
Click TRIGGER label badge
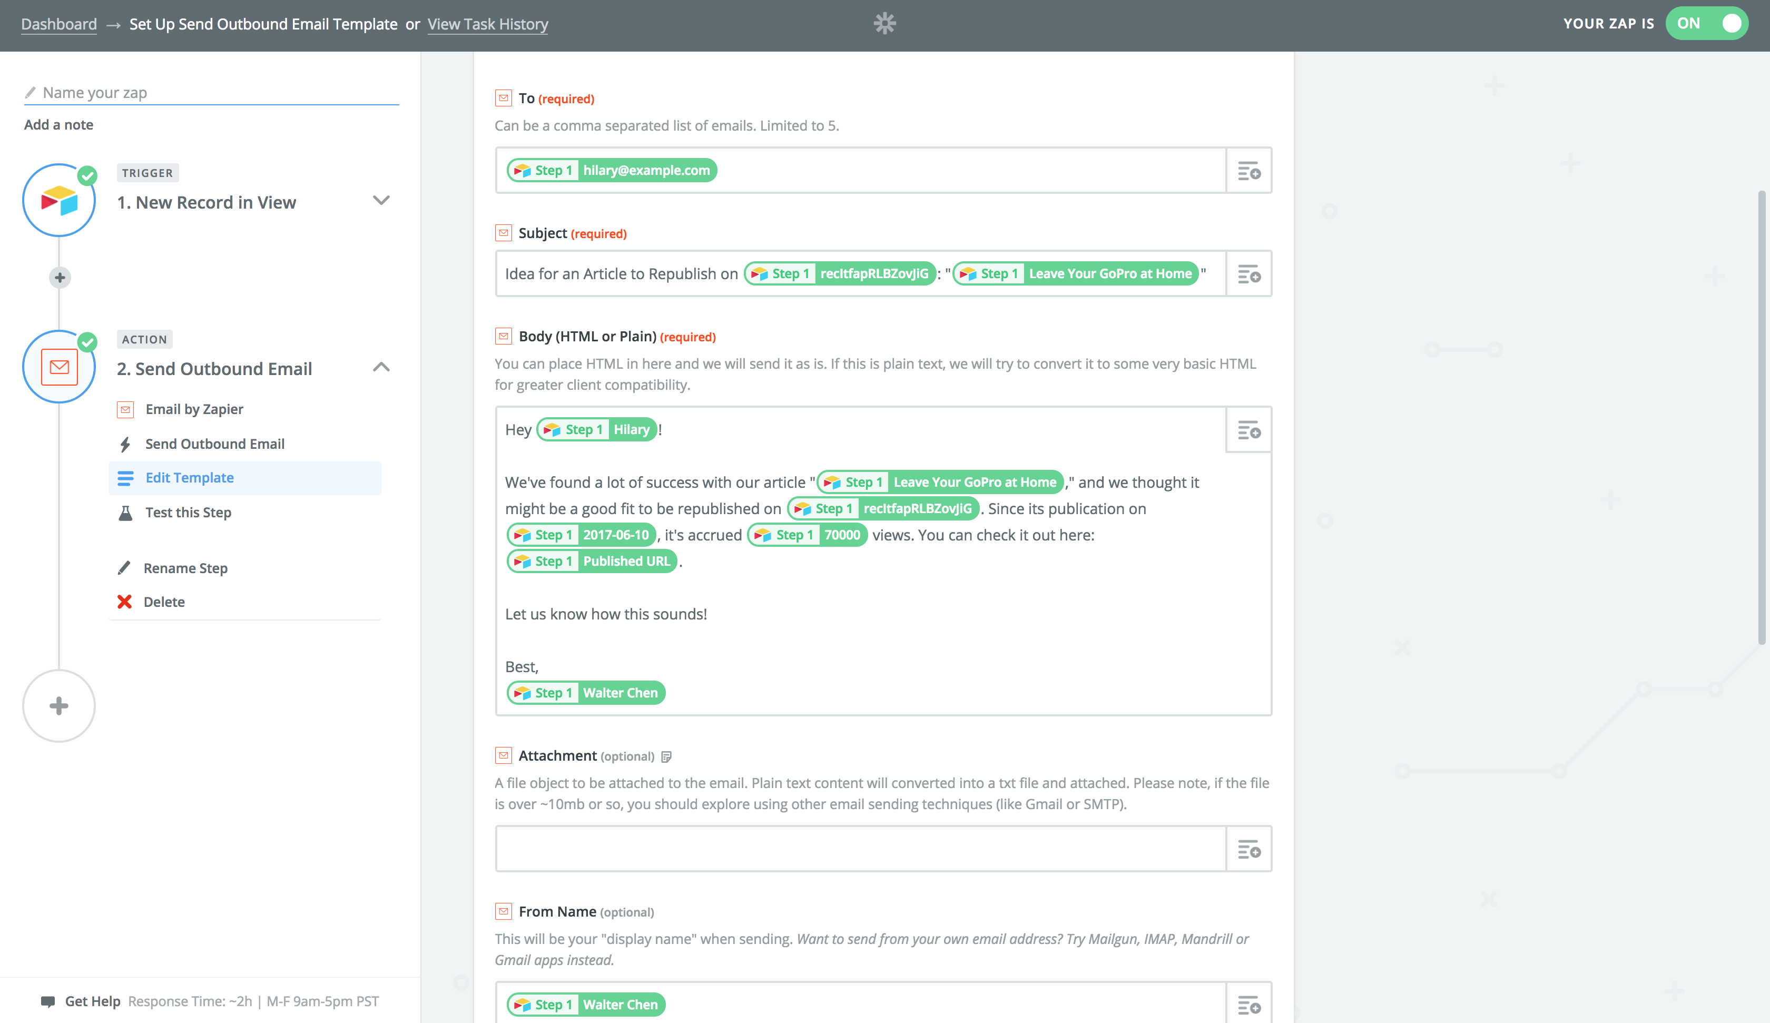(147, 173)
